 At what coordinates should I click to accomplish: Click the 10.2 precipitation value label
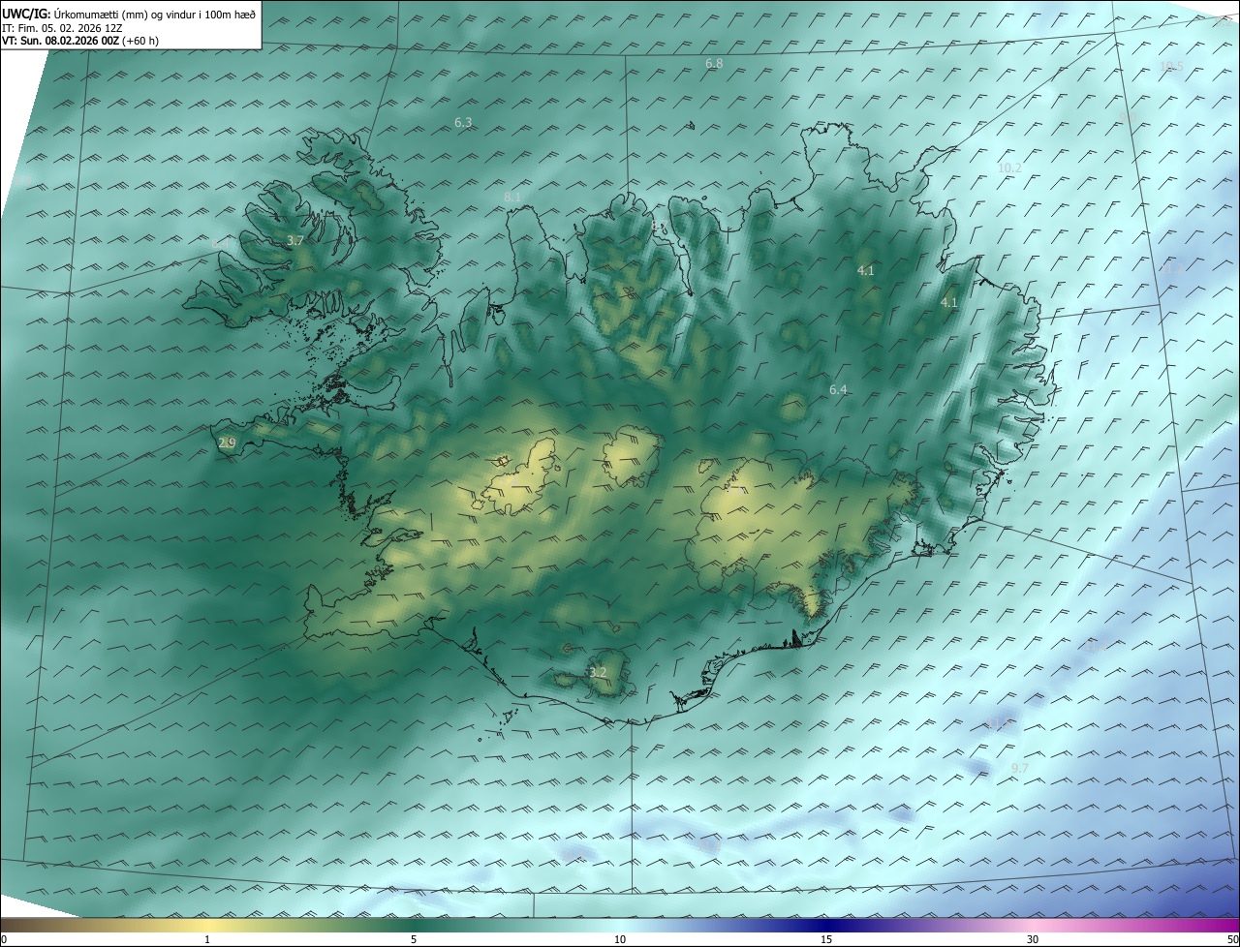(1009, 168)
